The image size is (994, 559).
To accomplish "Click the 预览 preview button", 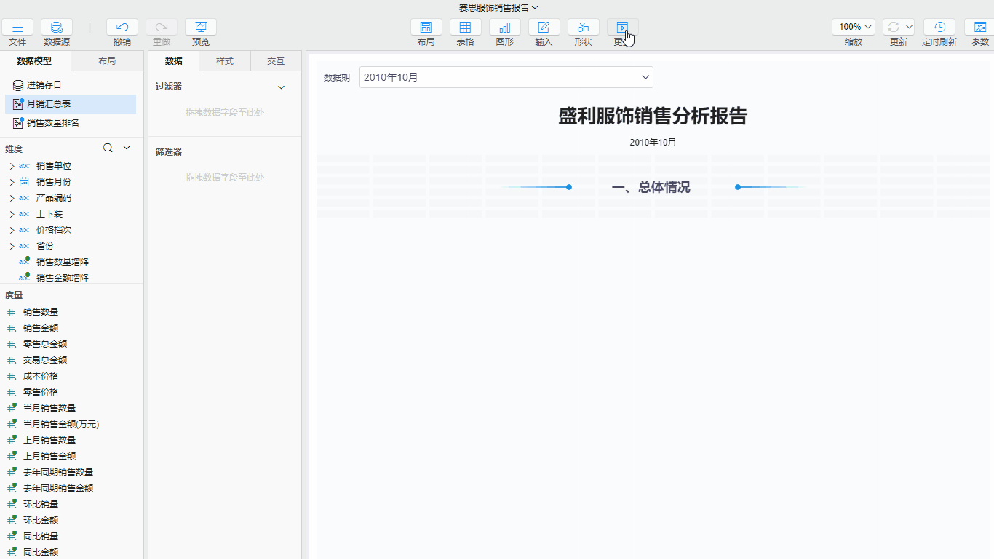I will point(200,28).
